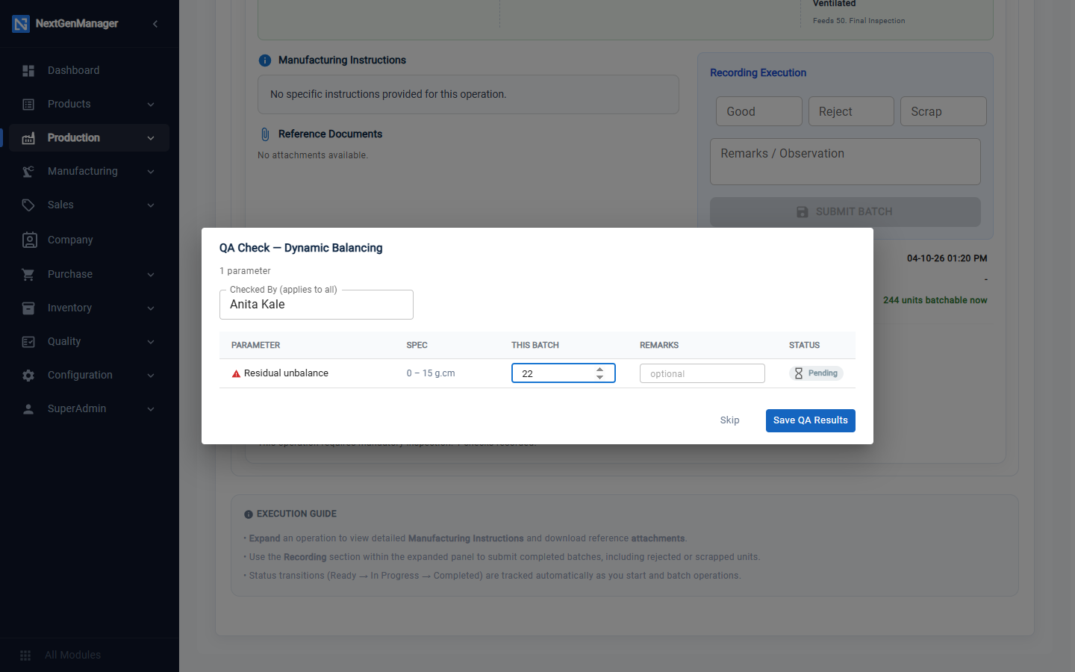The height and width of the screenshot is (672, 1075).
Task: Collapse the sidebar with the chevron arrow
Action: point(155,24)
